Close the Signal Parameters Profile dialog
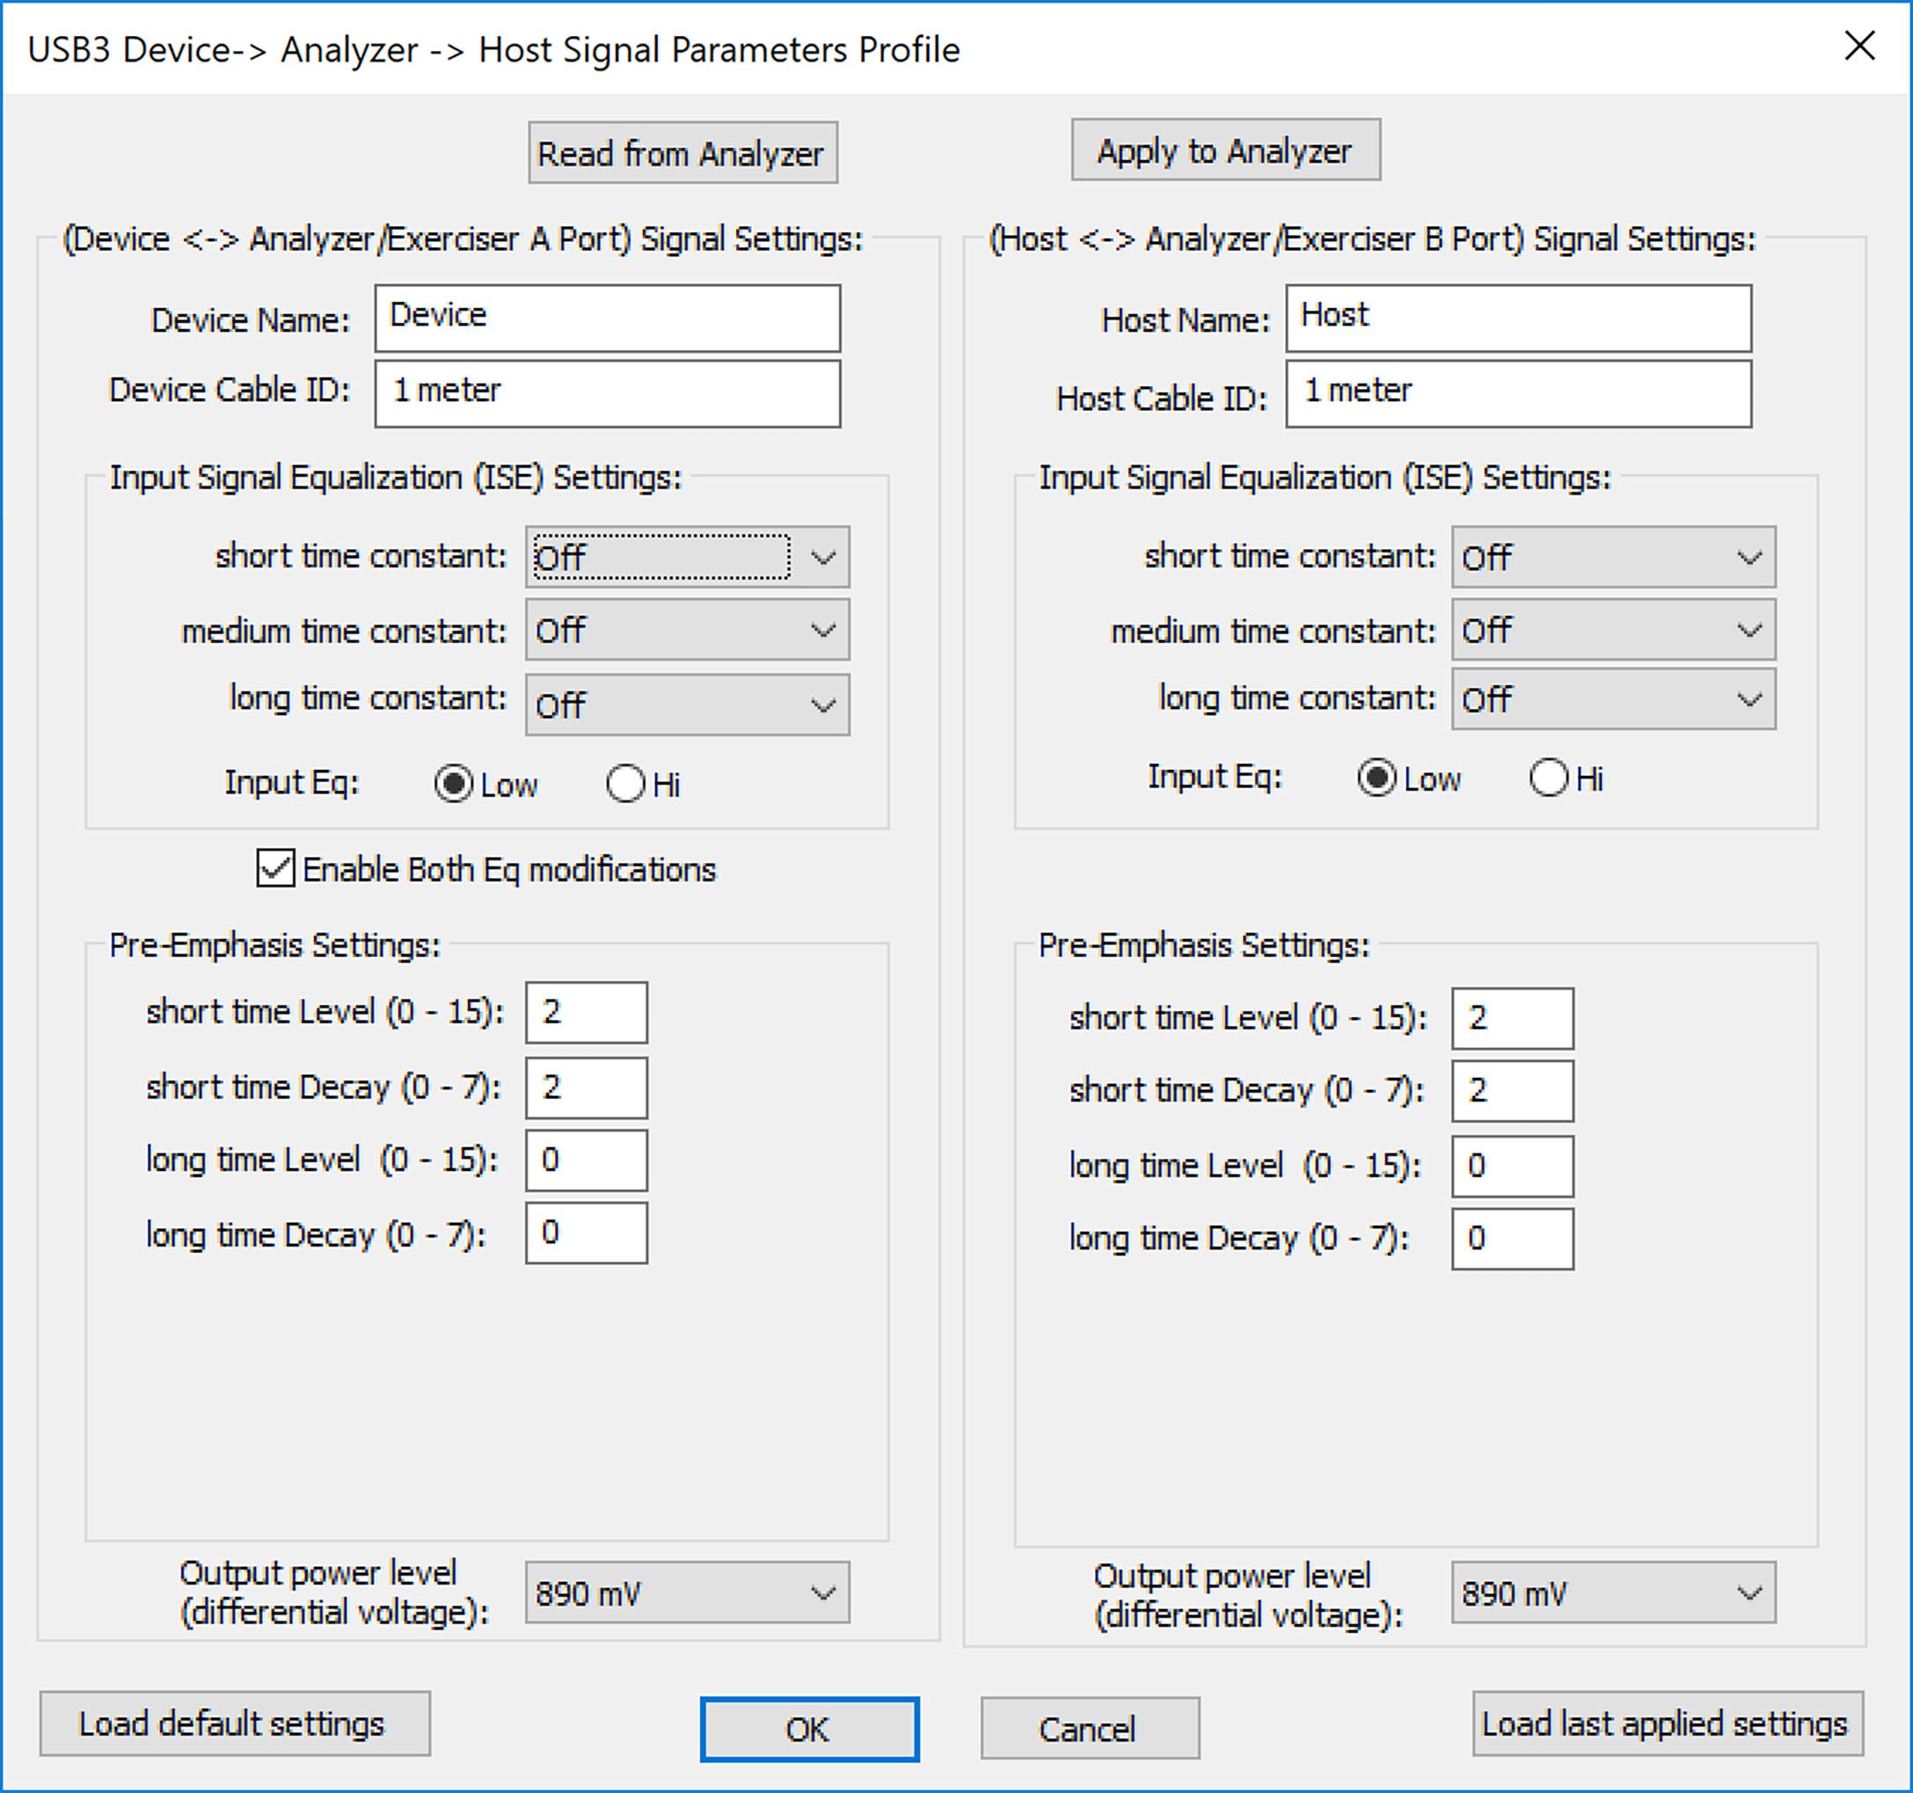Screen dimensions: 1913x1793 point(1859,47)
